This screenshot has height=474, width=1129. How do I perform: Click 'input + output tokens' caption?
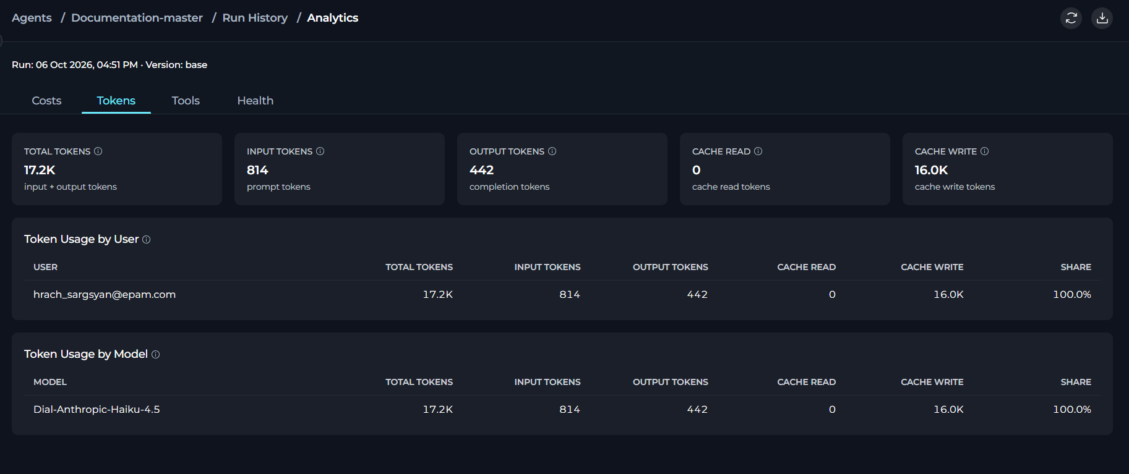tap(71, 187)
